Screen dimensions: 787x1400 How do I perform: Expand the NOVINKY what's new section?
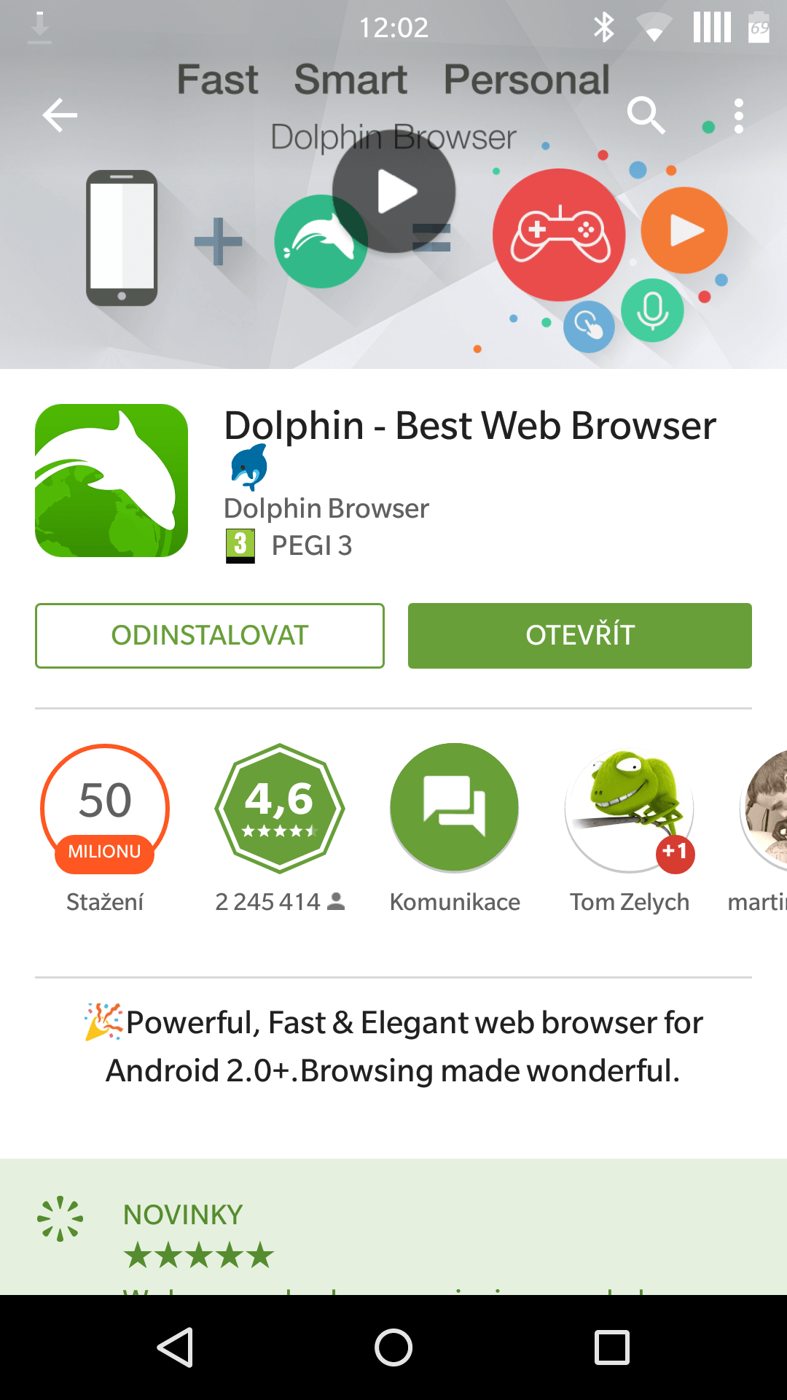click(x=393, y=1226)
